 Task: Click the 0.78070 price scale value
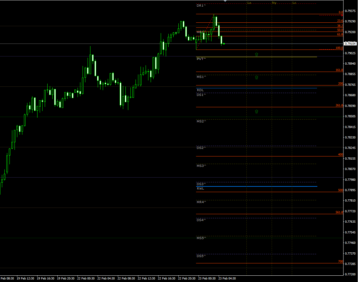coord(350,169)
